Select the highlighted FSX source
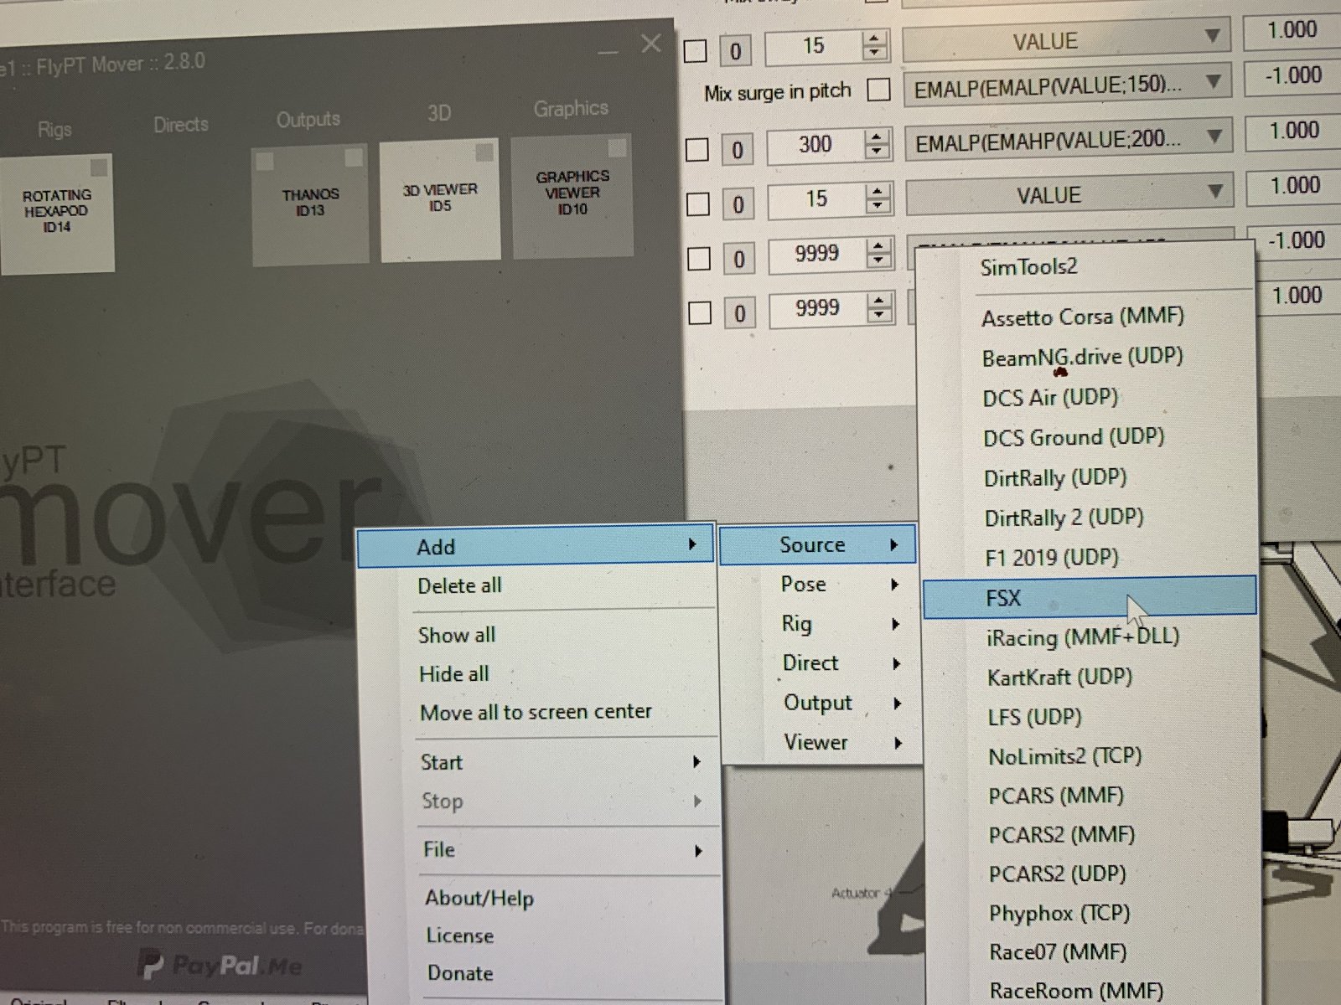Screen dimensions: 1341x1005 1090,597
